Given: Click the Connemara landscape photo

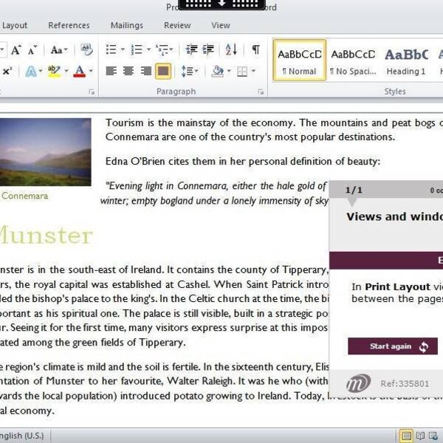Looking at the screenshot, I should [x=46, y=152].
